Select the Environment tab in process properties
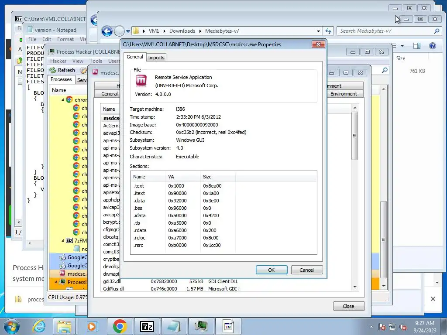The height and width of the screenshot is (335, 447). click(344, 94)
